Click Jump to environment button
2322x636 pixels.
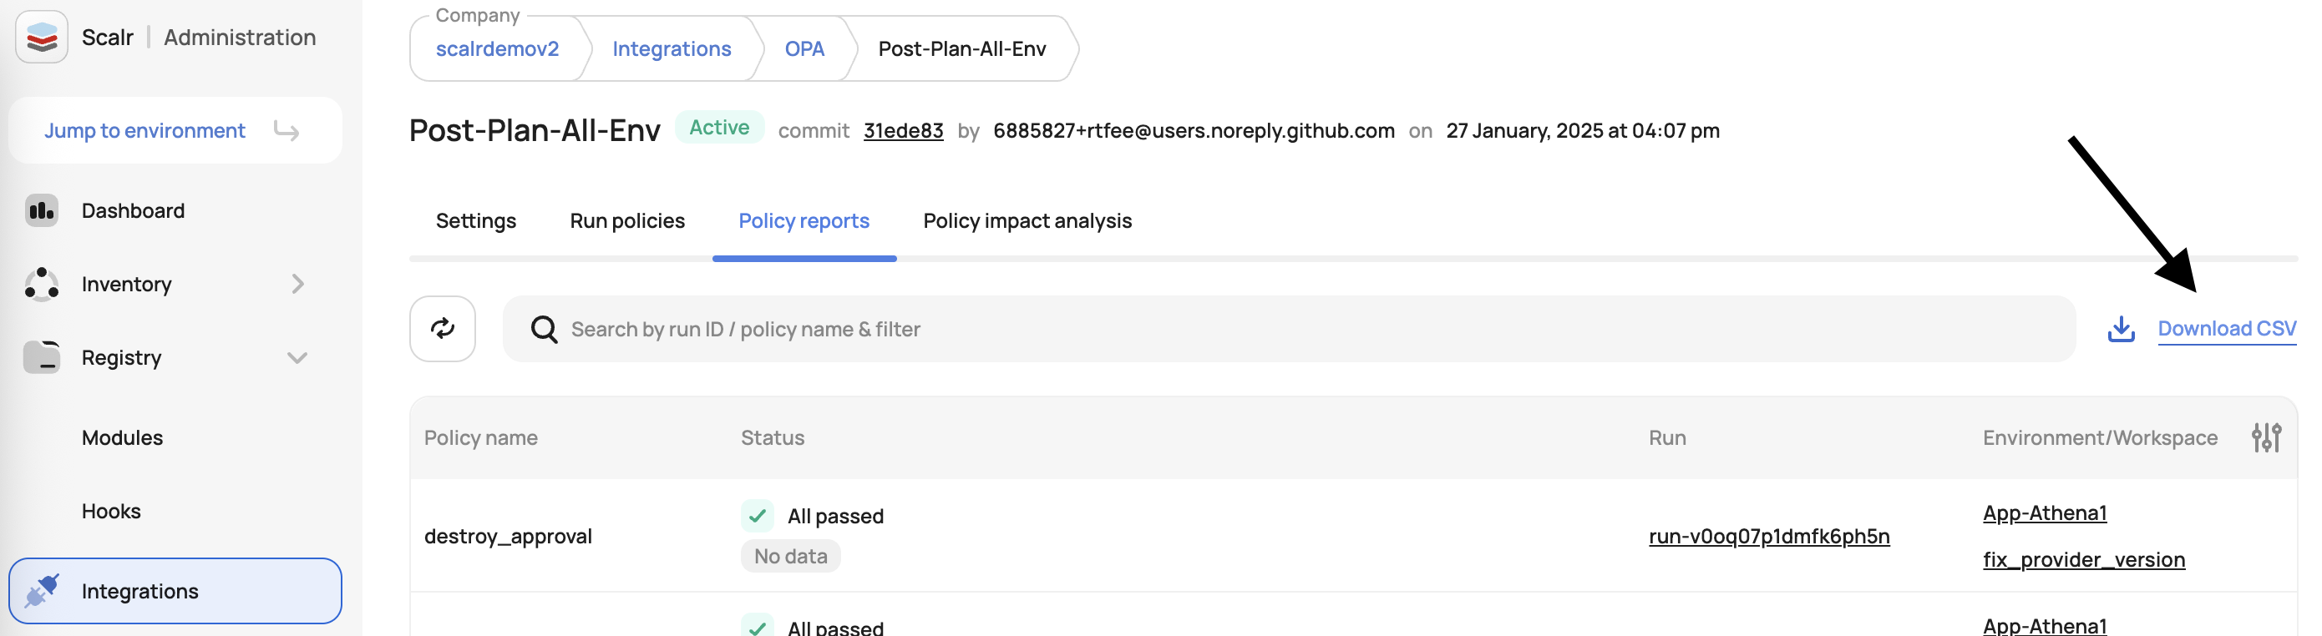175,131
